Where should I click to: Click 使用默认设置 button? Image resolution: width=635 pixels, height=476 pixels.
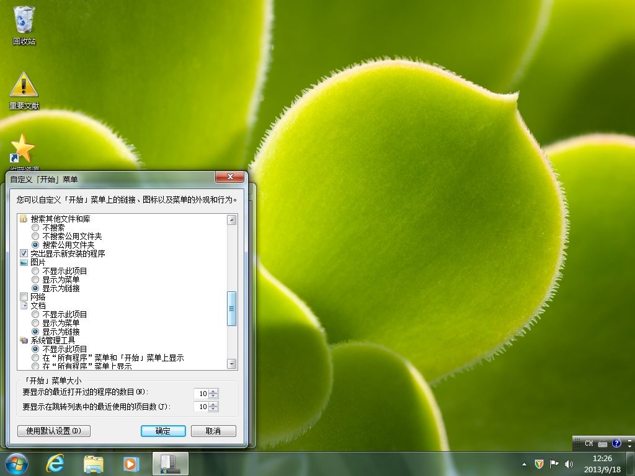click(54, 431)
